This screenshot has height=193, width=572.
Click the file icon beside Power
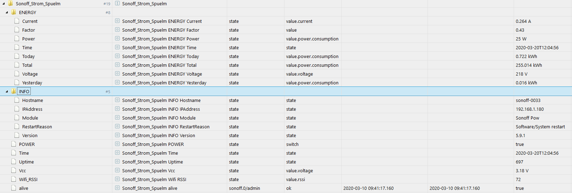(x=17, y=39)
